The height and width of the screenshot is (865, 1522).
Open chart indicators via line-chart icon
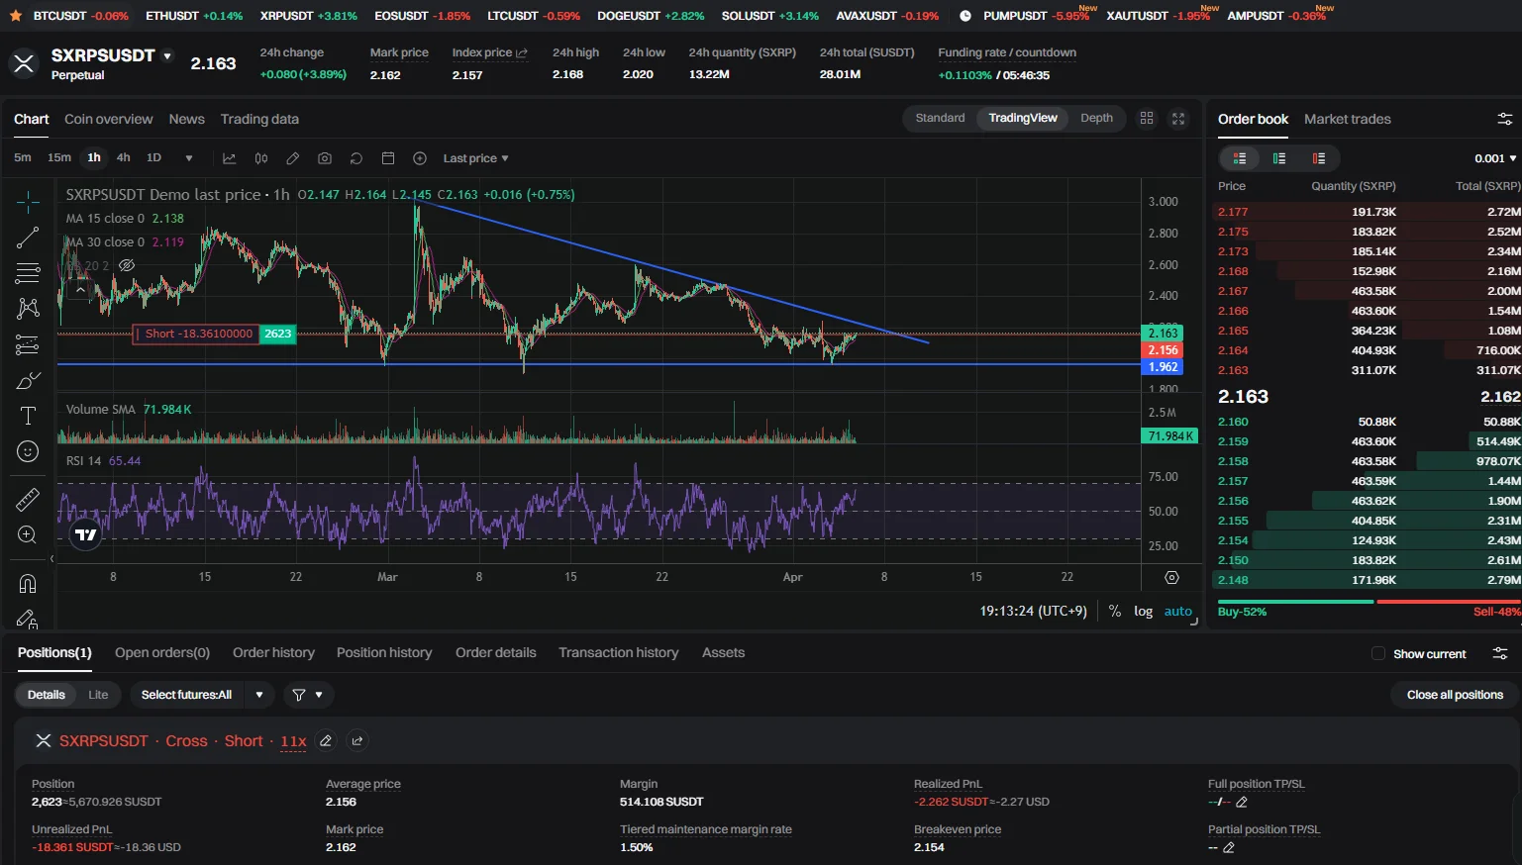pyautogui.click(x=230, y=158)
